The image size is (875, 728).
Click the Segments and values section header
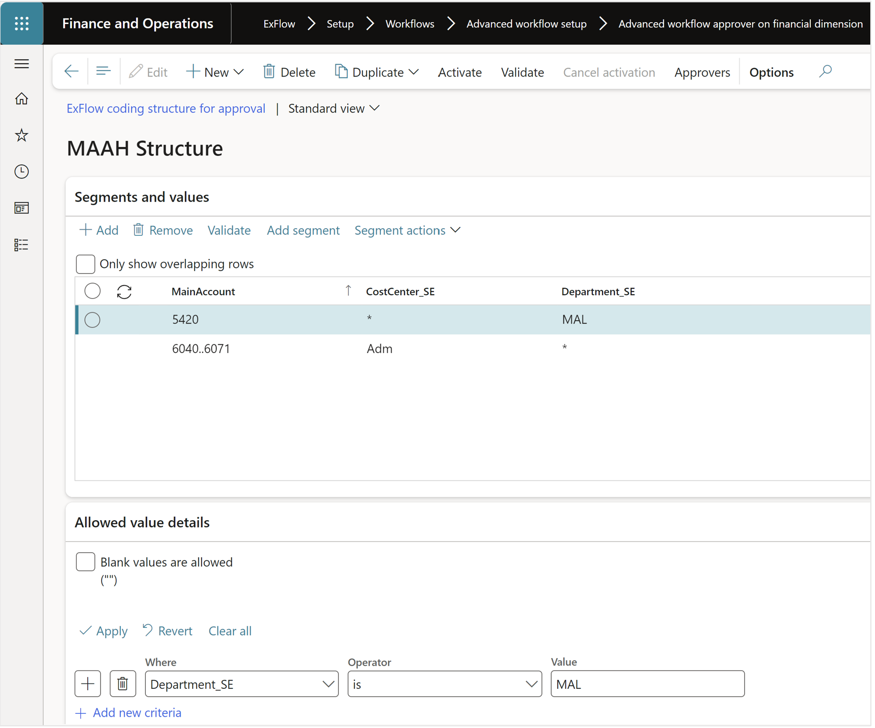click(x=142, y=197)
